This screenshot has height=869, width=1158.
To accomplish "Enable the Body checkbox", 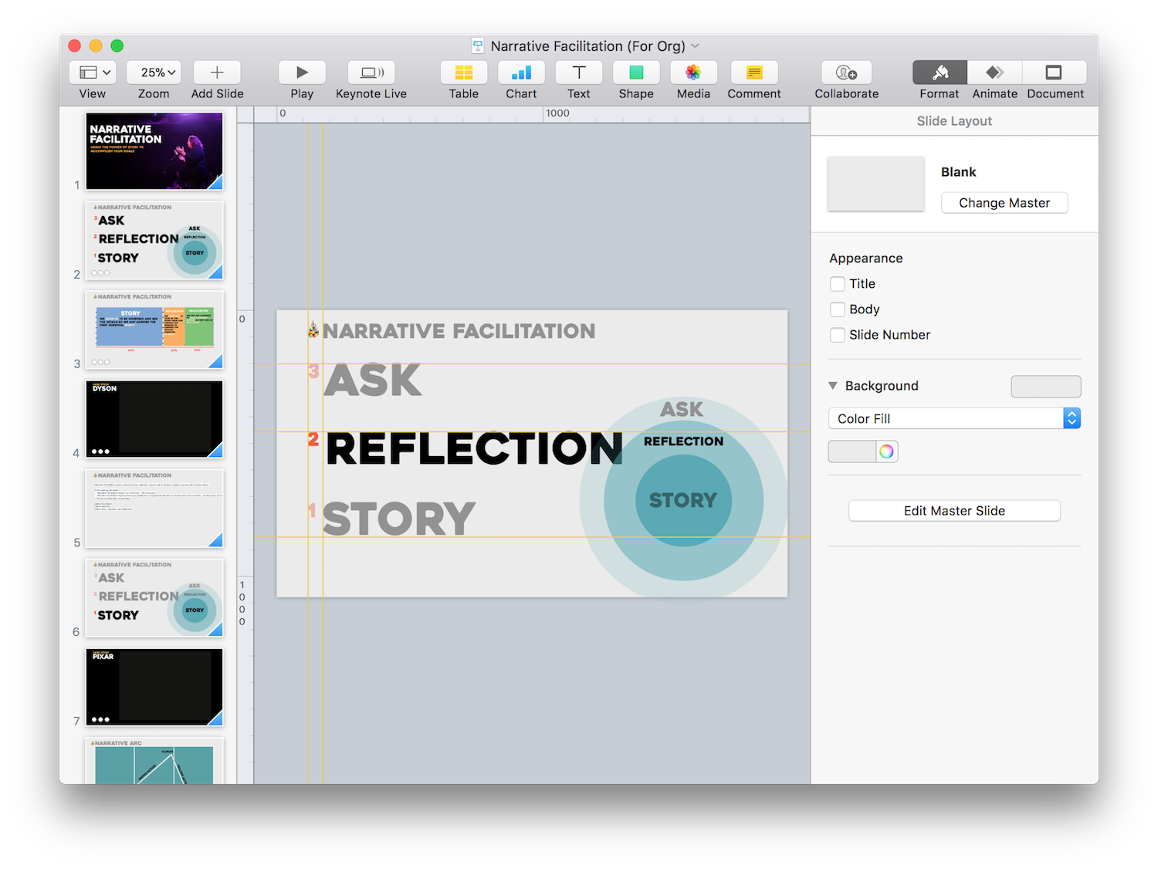I will click(x=838, y=309).
